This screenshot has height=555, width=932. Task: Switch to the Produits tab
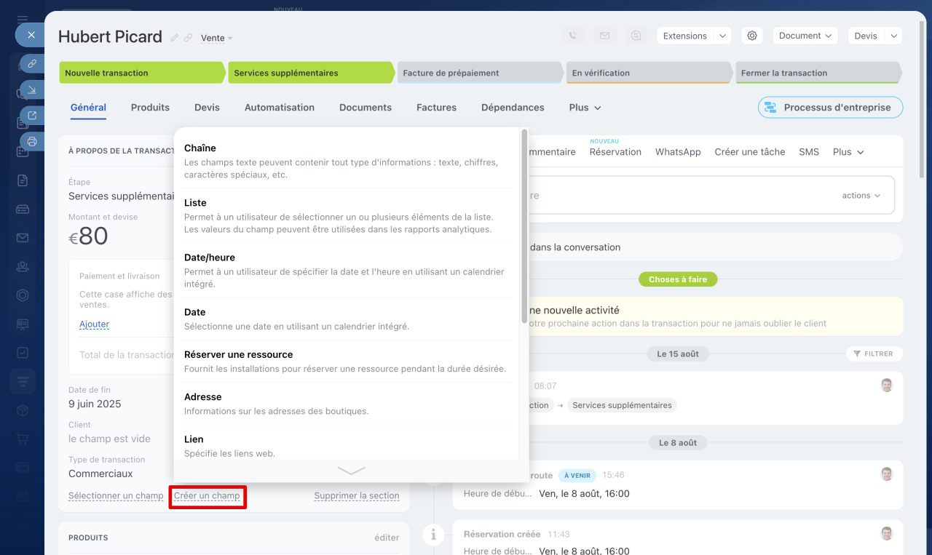tap(150, 107)
